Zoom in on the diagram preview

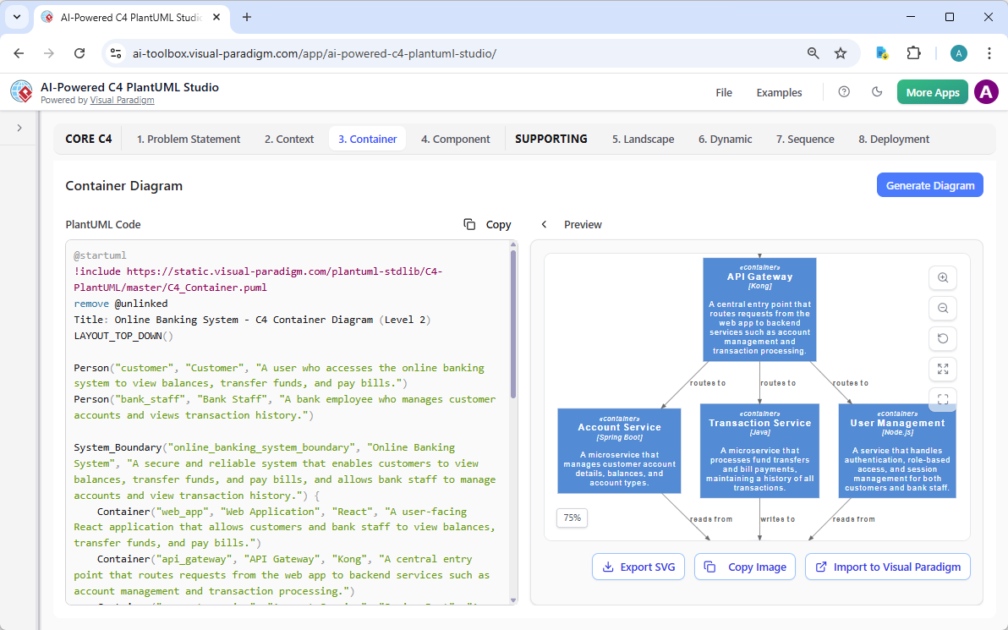(943, 277)
